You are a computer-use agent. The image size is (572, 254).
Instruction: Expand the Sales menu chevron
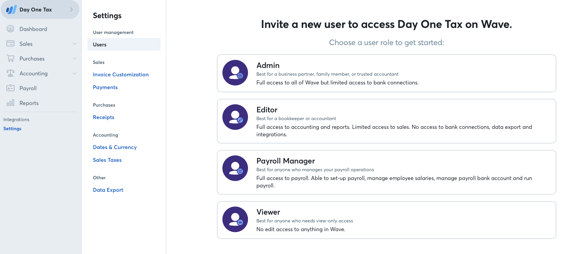click(x=75, y=44)
